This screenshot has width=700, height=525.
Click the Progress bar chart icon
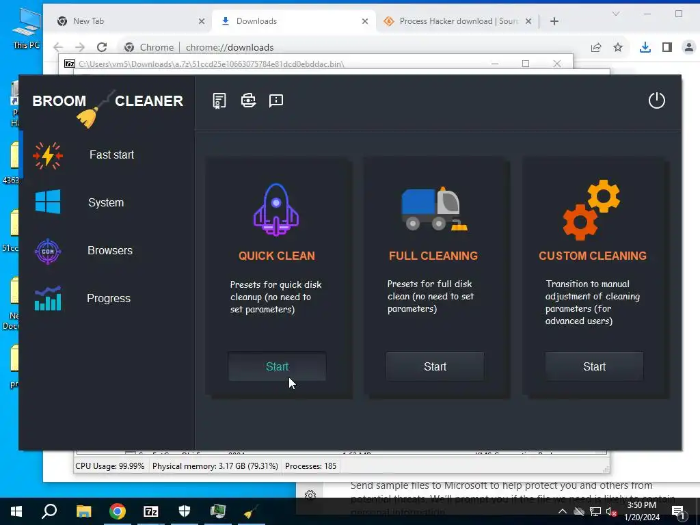(48, 299)
